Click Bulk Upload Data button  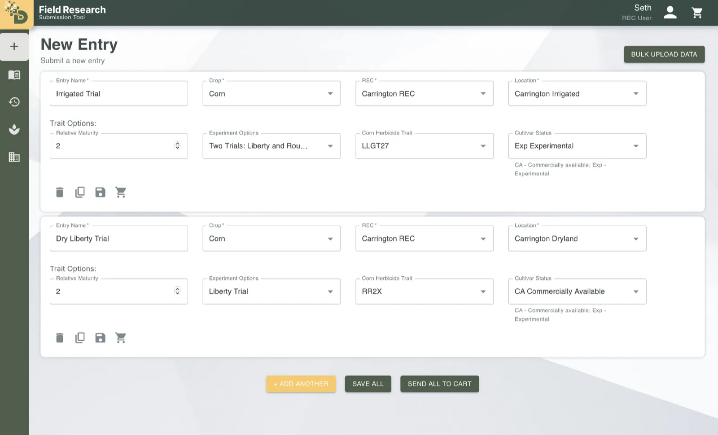(664, 54)
